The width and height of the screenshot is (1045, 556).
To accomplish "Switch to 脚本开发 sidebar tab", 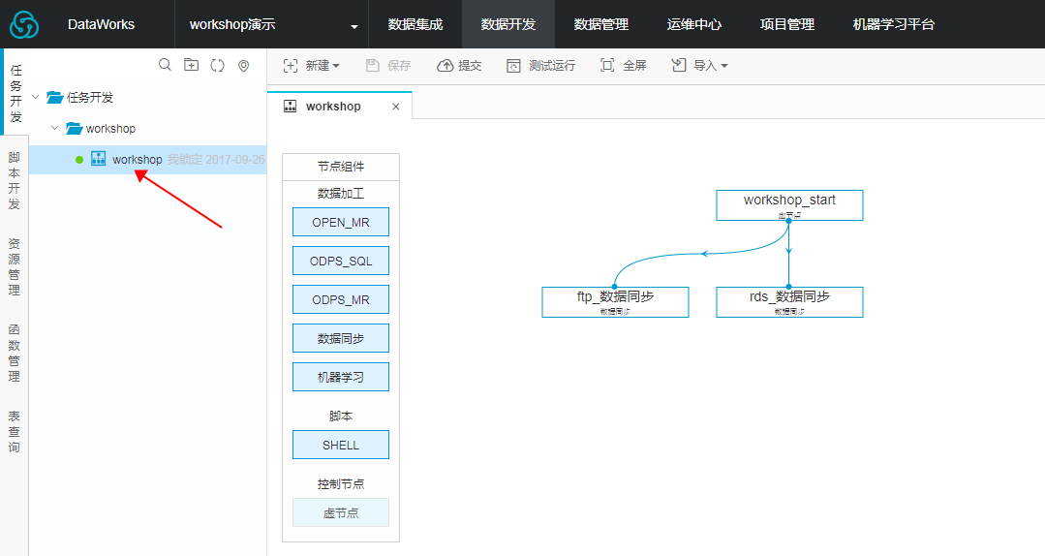I will tap(14, 180).
